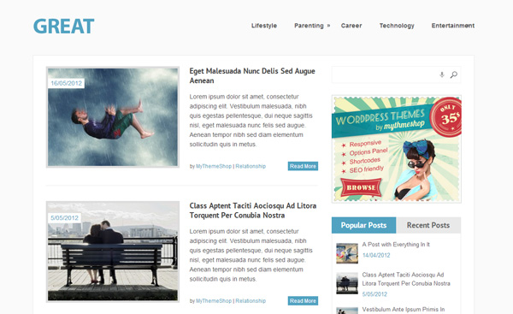
Task: Click the first post's Lorem ipsum excerpt
Action: [x=251, y=121]
